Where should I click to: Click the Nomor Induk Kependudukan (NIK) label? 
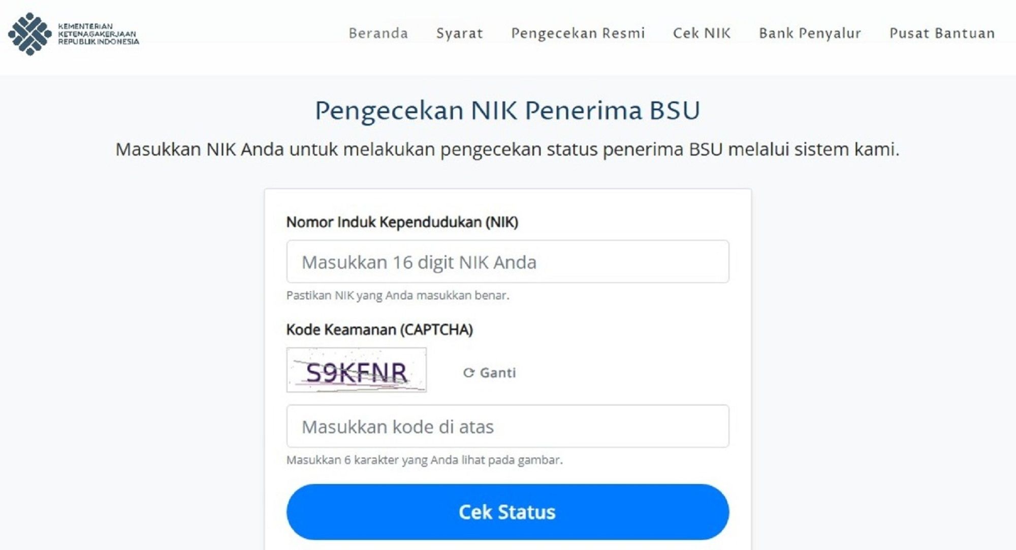(402, 222)
